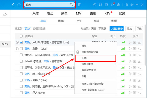Viewport: 147px width, 98px height.
Task: Add 乌云中 (Live) with row plus icon
Action: [134, 49]
